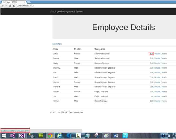
Task: View Details for Barace
Action: (157, 58)
